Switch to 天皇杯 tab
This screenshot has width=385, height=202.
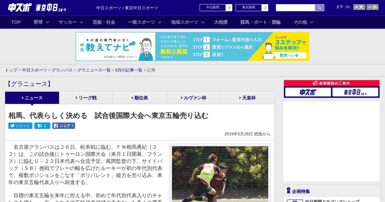pos(247,98)
